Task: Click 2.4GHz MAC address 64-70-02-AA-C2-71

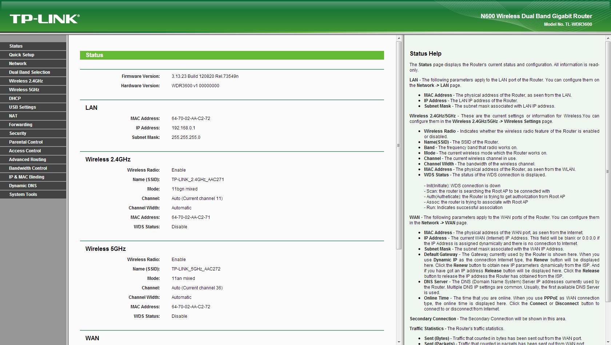Action: 191,217
